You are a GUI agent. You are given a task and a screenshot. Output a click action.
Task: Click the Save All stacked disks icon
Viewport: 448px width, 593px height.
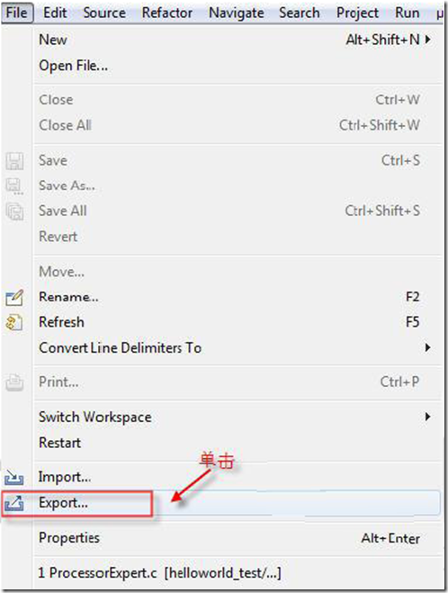coord(14,211)
